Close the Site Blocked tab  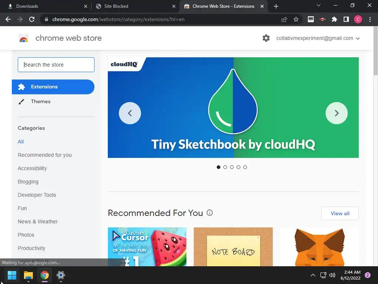(174, 6)
